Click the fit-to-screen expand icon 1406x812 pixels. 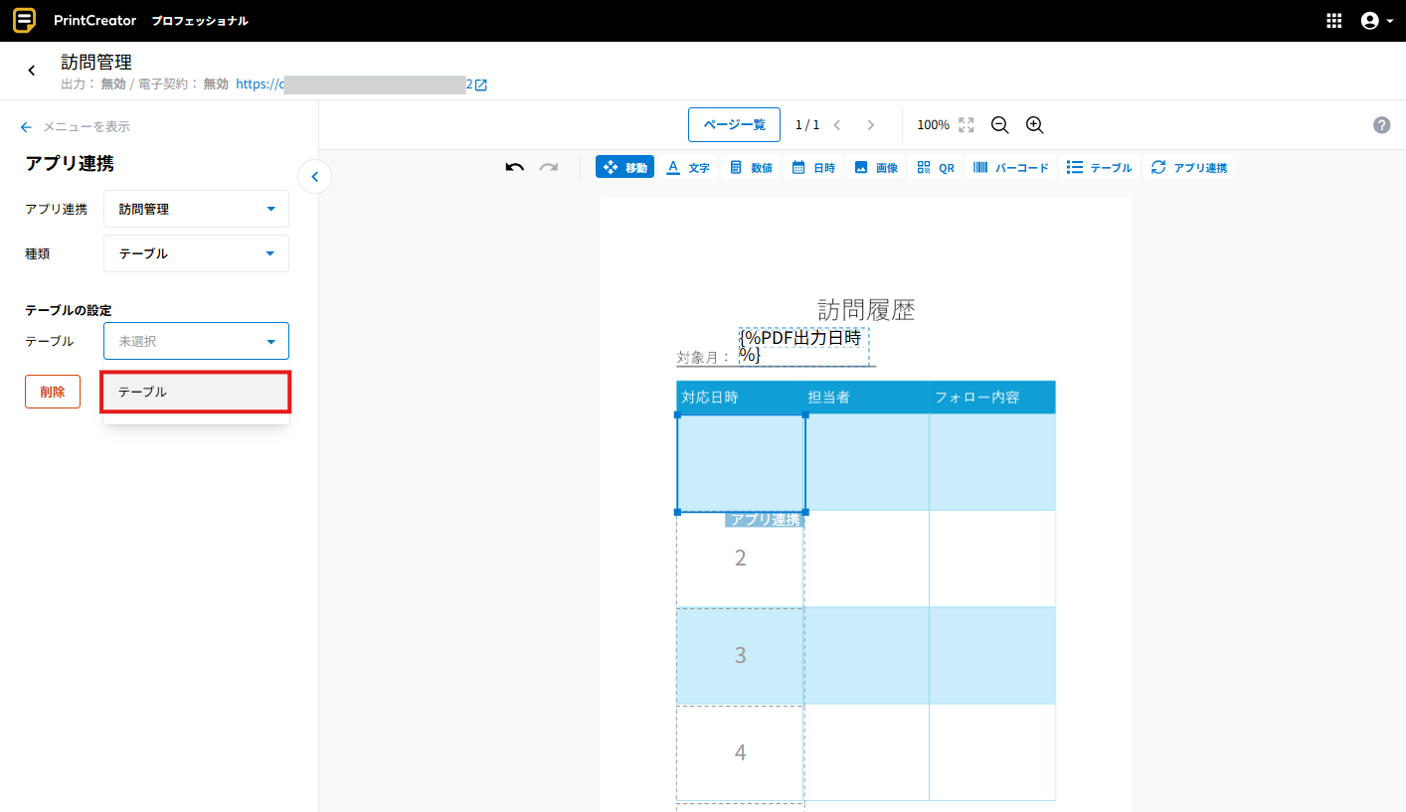tap(966, 125)
